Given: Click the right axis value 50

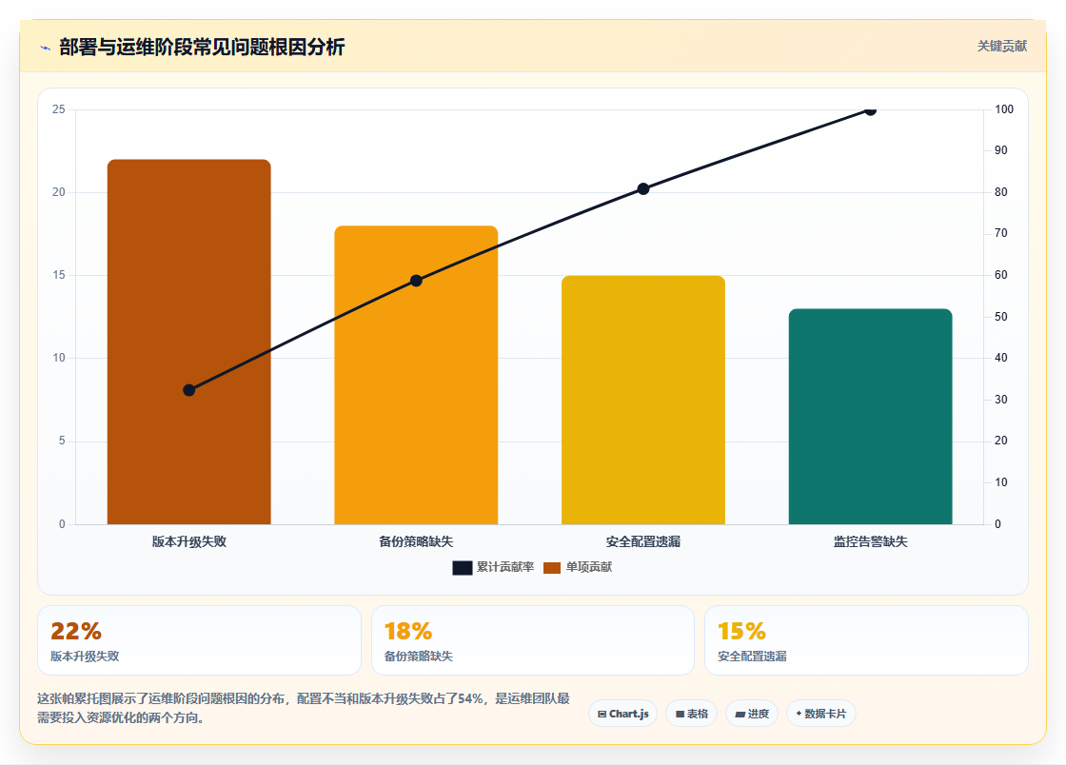Looking at the screenshot, I should pyautogui.click(x=1000, y=317).
